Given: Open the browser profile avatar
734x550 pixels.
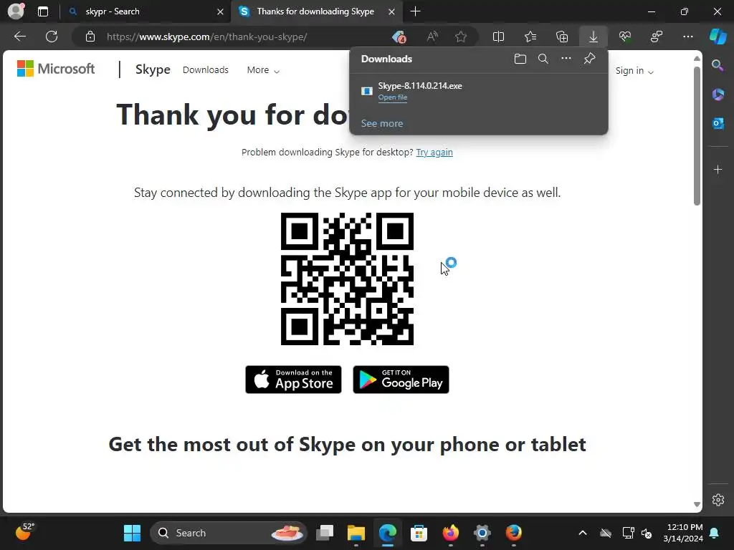Looking at the screenshot, I should click(x=16, y=11).
